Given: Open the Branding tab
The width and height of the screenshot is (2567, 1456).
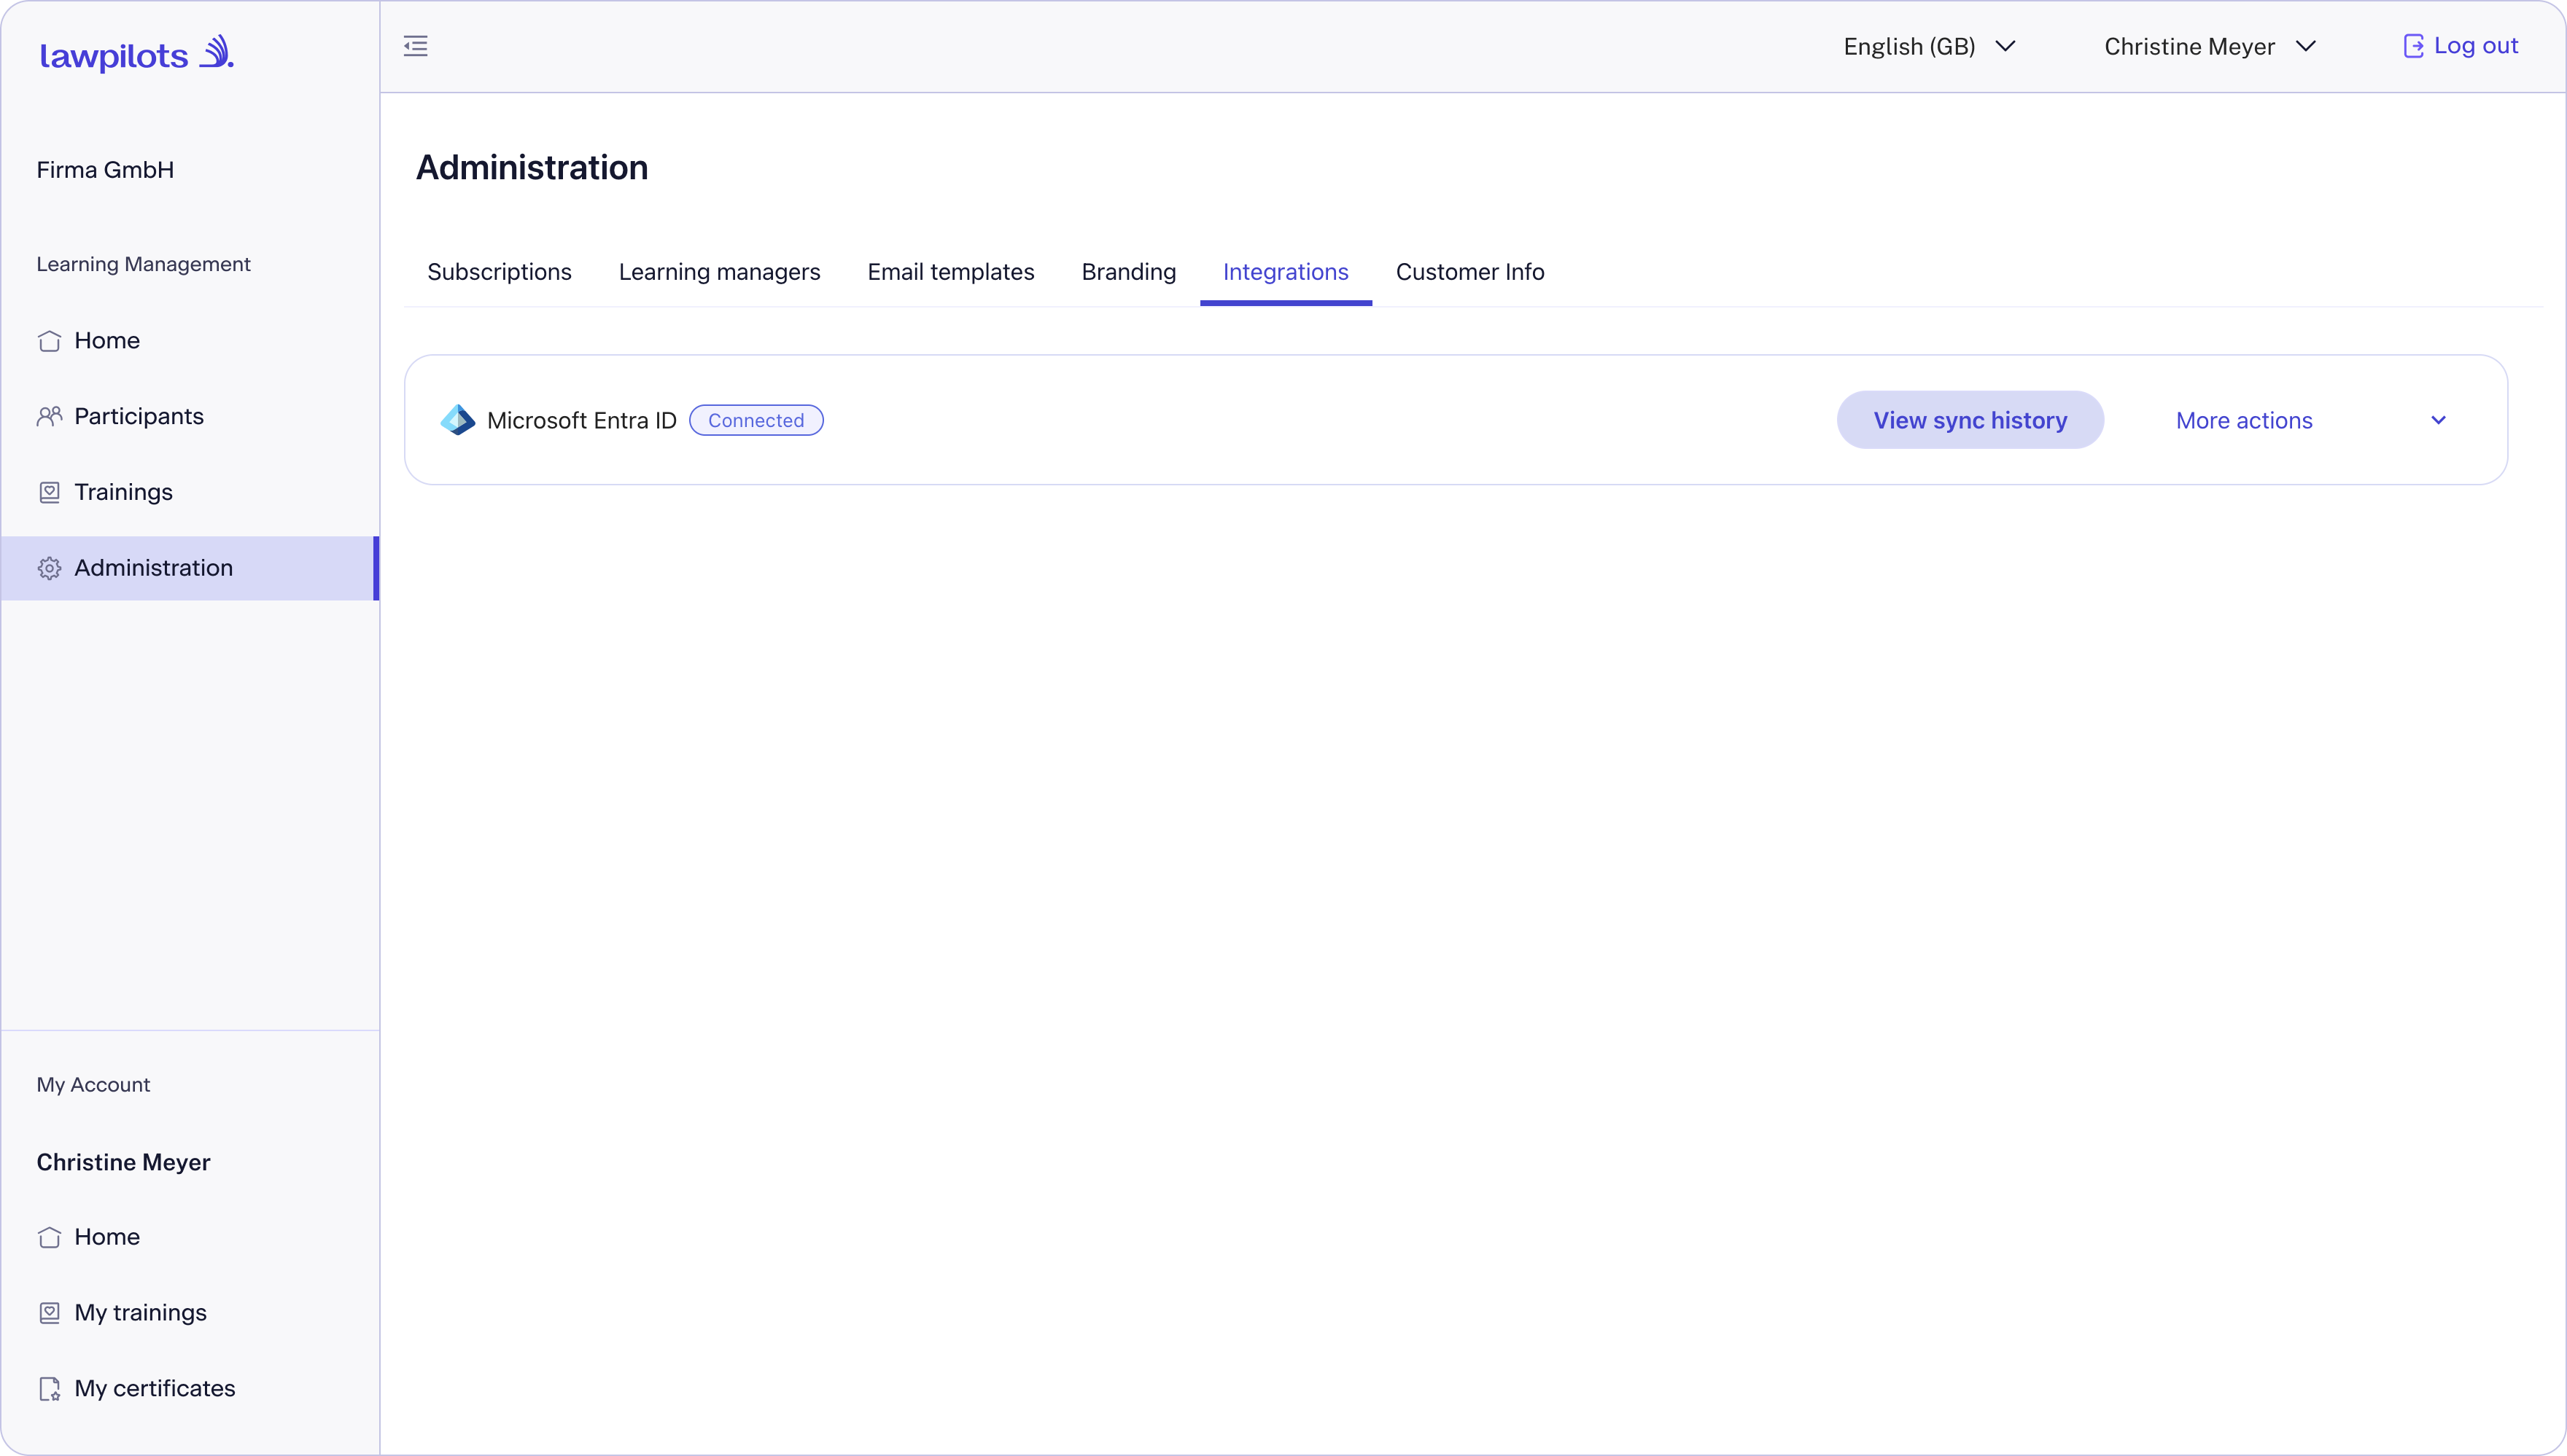Looking at the screenshot, I should (x=1128, y=272).
